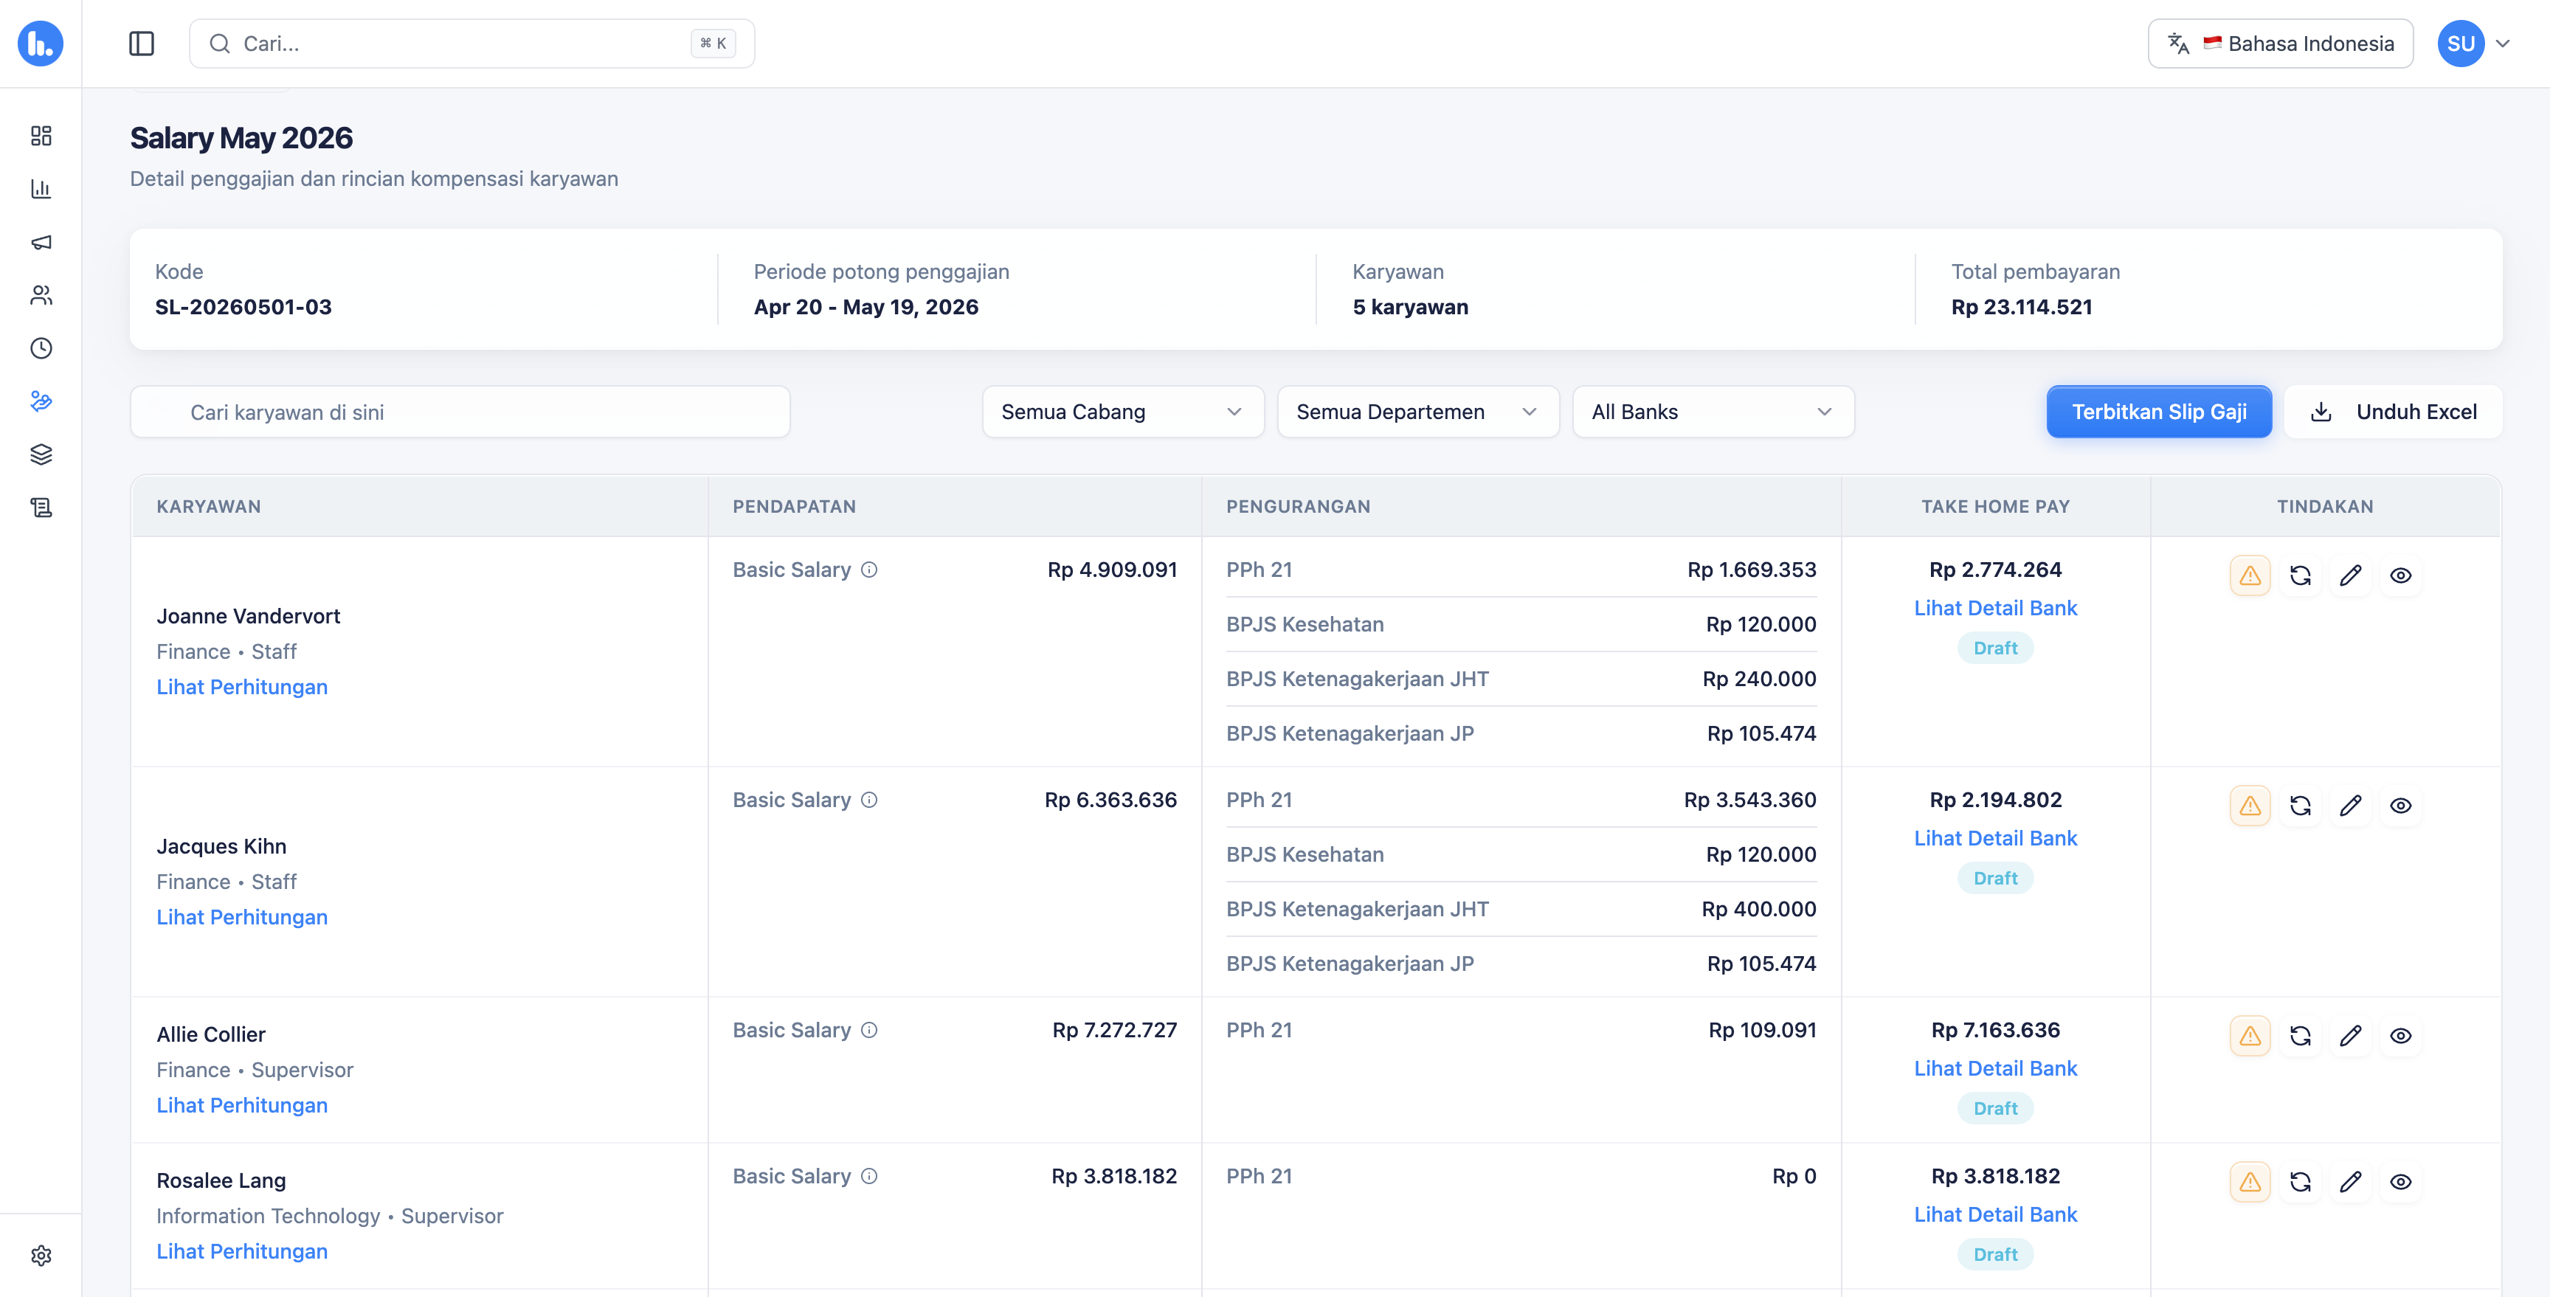Viewport: 2550px width, 1297px height.
Task: Focus the Cari karyawan di sini field
Action: tap(460, 412)
